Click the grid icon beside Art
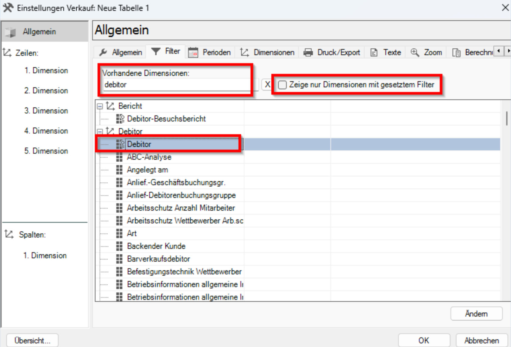 coord(119,233)
